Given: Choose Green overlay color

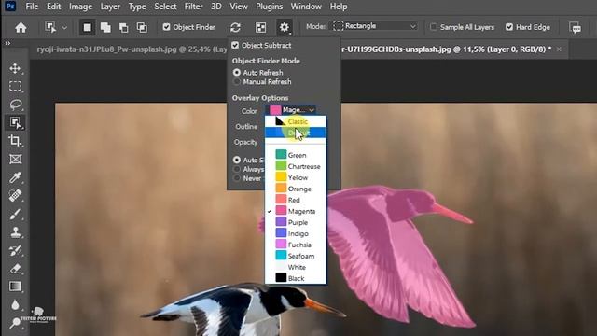Looking at the screenshot, I should (296, 155).
